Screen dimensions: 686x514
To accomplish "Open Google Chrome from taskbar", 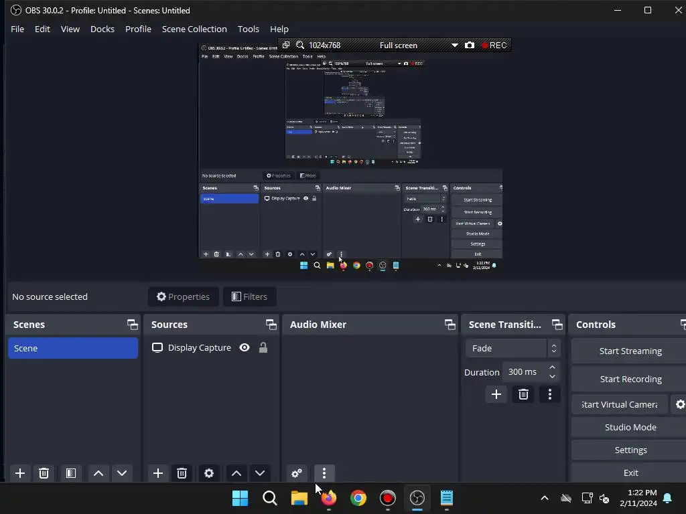I will [x=358, y=498].
